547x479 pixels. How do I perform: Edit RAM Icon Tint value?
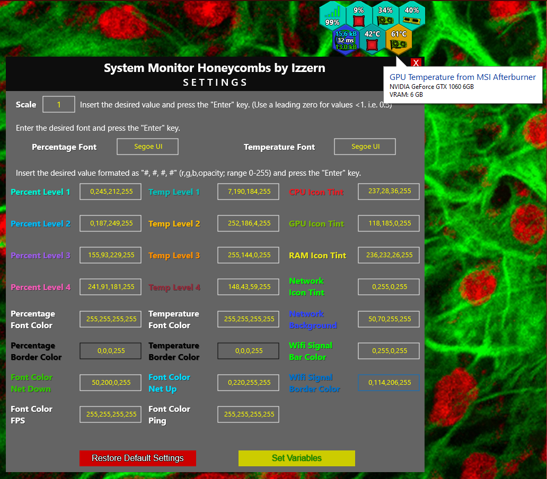click(389, 255)
